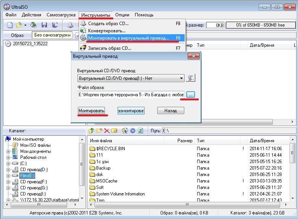Viewport: 298px width, 219px height.
Task: Choose Записать образ CD menu entry
Action: click(x=132, y=48)
